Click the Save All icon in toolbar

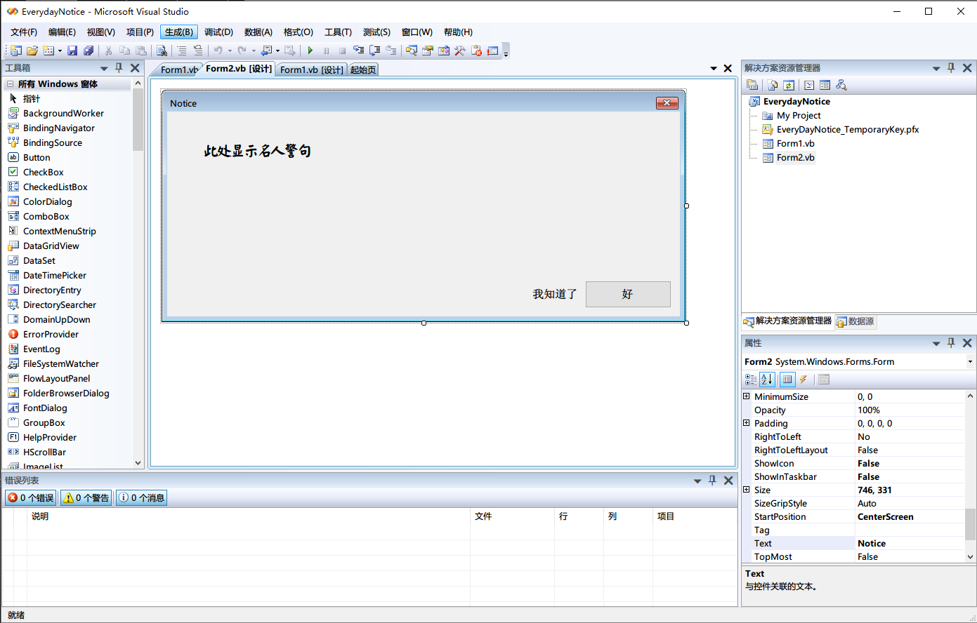pyautogui.click(x=88, y=51)
